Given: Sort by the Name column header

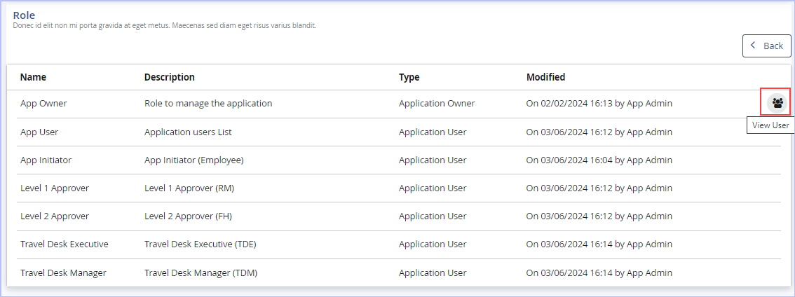Looking at the screenshot, I should coord(33,77).
